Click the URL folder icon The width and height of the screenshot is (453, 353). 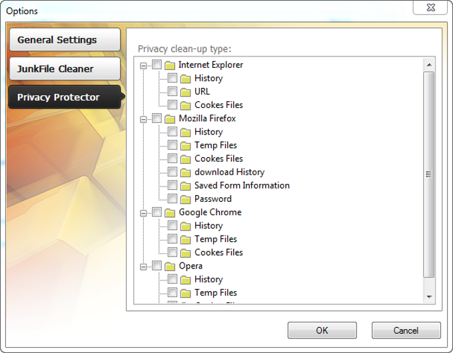click(185, 92)
